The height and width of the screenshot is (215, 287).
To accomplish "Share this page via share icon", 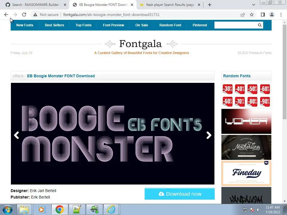I will pyautogui.click(x=243, y=15).
